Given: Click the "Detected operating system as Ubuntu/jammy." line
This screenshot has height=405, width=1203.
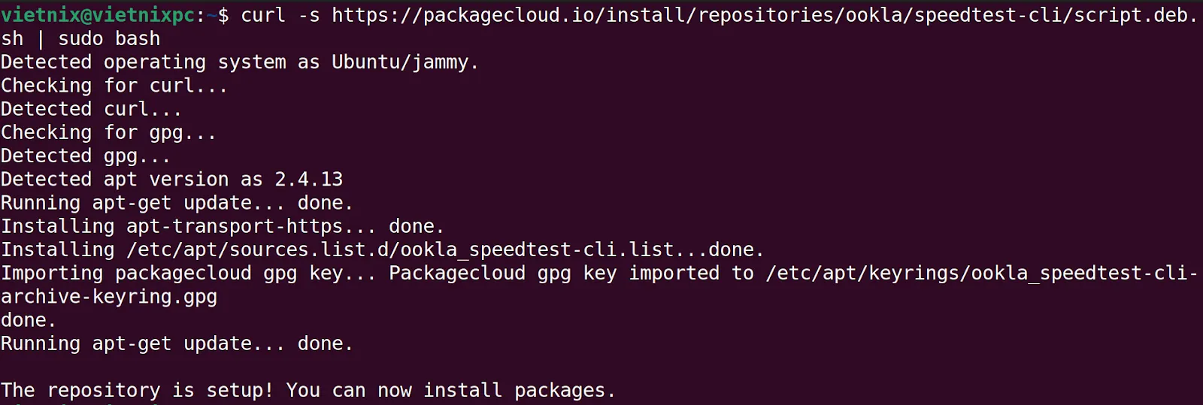Looking at the screenshot, I should coord(239,62).
